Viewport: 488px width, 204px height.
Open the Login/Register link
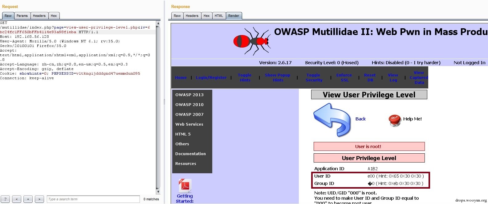click(211, 78)
